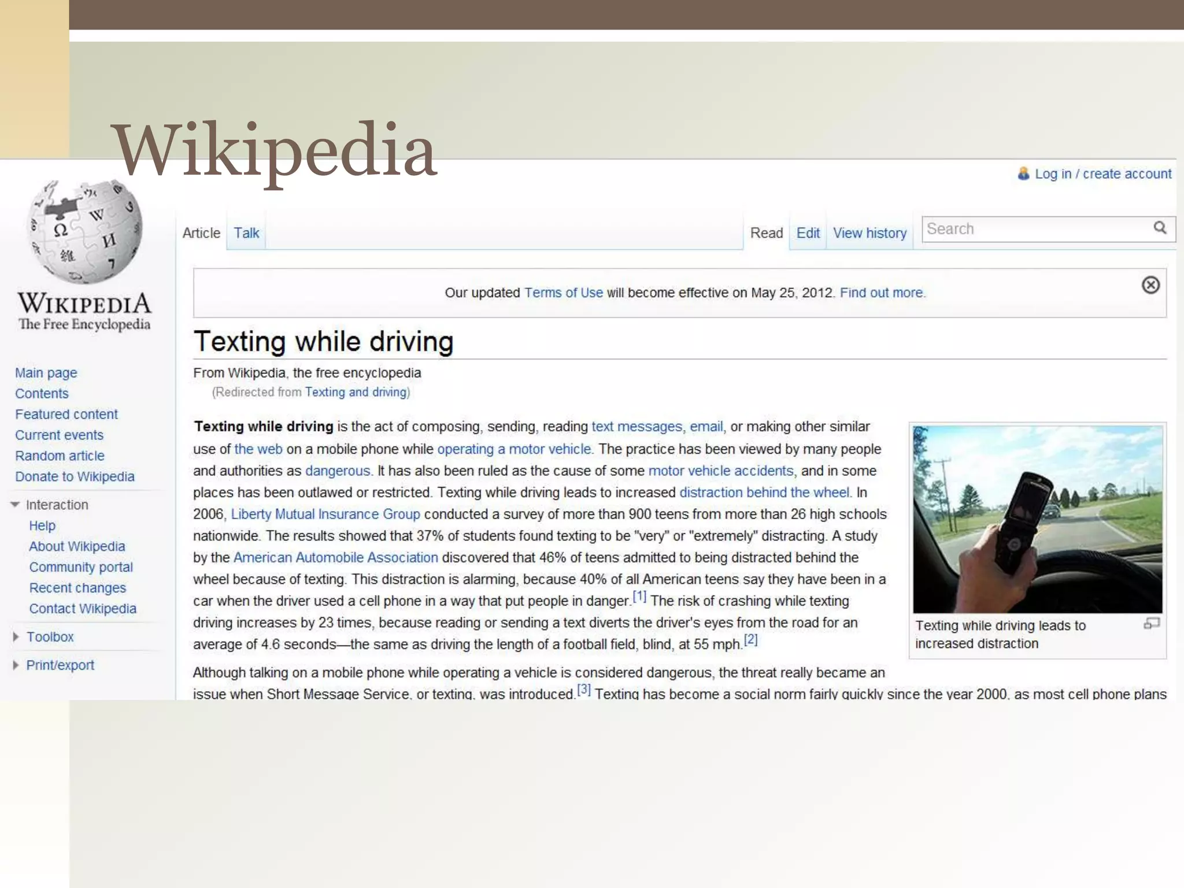Viewport: 1184px width, 888px height.
Task: Open Community portal link
Action: [81, 567]
